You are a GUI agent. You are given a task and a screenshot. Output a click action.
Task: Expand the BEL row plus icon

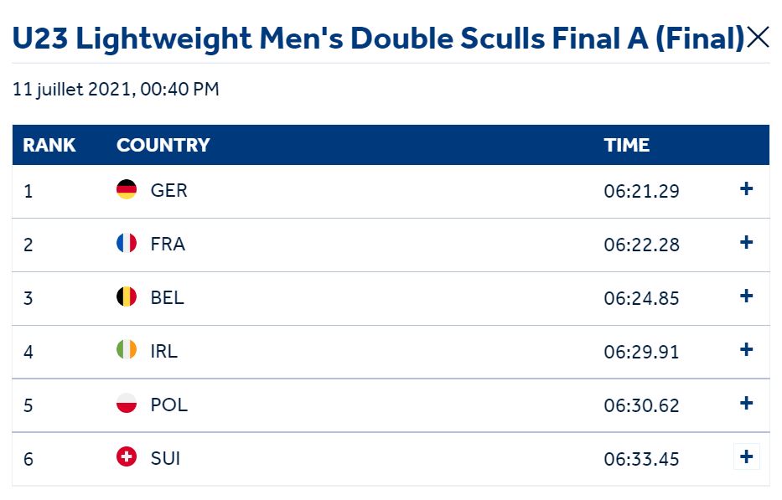point(746,296)
